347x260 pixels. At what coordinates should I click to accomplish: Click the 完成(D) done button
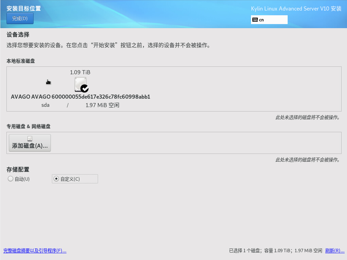(x=20, y=18)
